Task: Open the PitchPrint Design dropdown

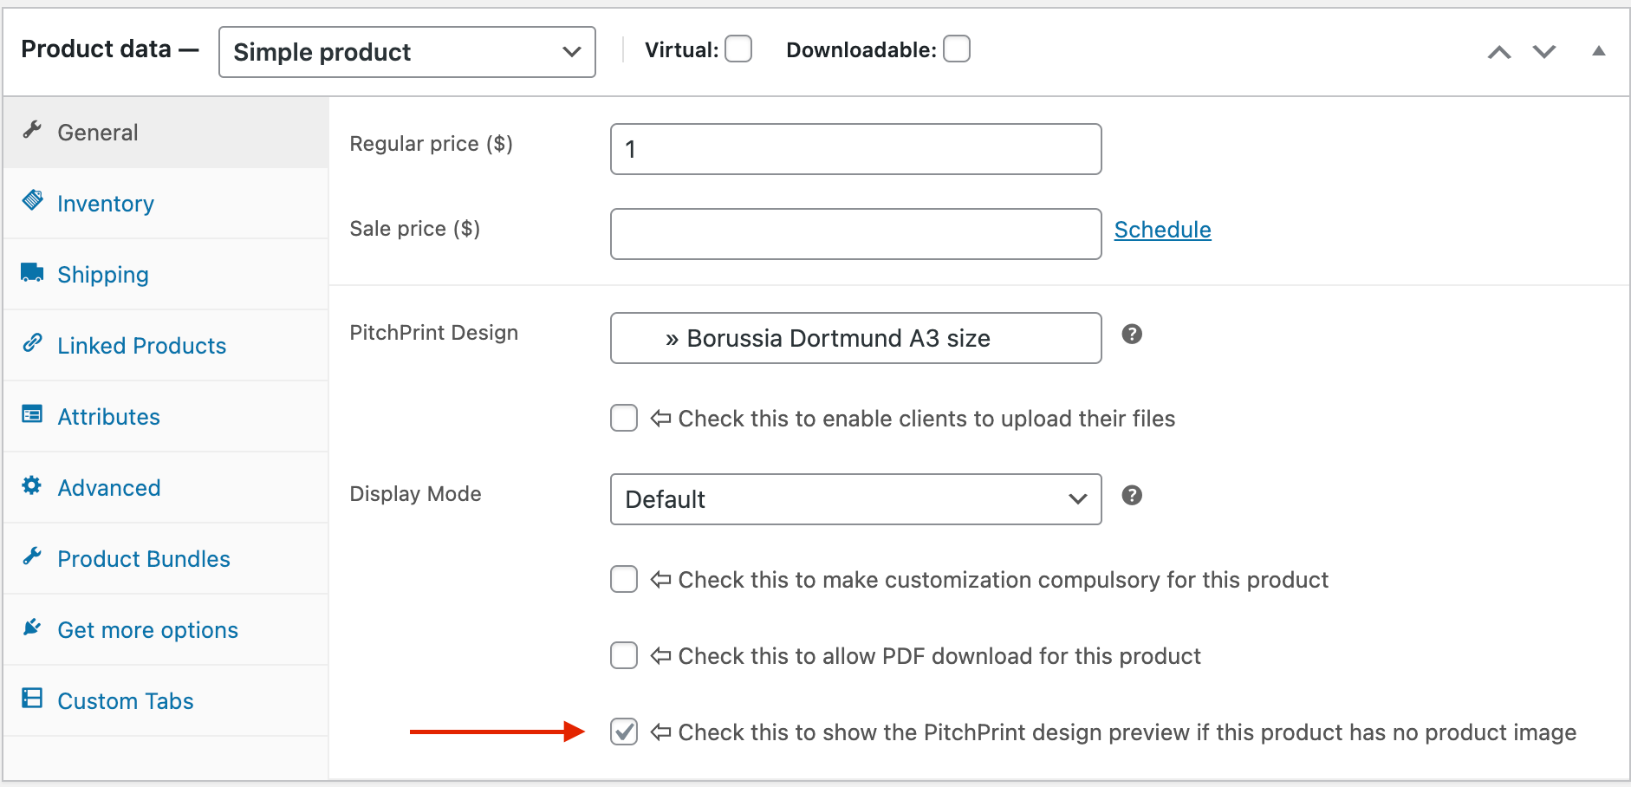Action: 856,338
